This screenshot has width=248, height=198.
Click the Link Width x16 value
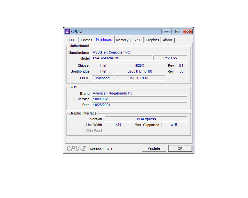tap(119, 124)
